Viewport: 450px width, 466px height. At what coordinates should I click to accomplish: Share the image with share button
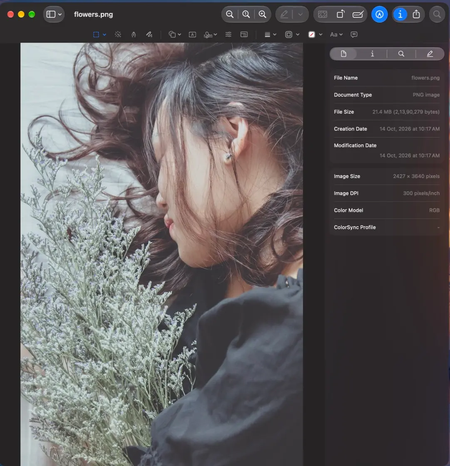pos(416,14)
